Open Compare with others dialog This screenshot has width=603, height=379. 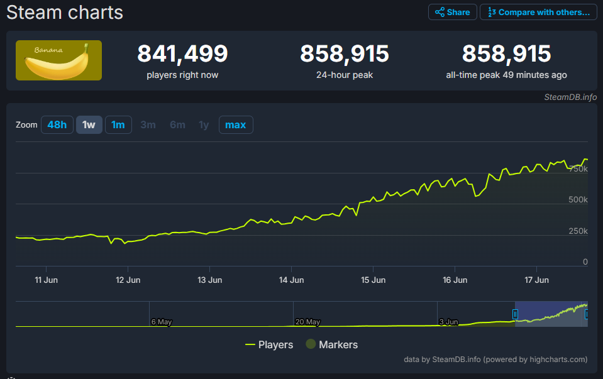(538, 13)
